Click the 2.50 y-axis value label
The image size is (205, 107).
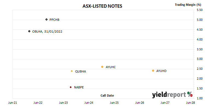[x=200, y=69]
